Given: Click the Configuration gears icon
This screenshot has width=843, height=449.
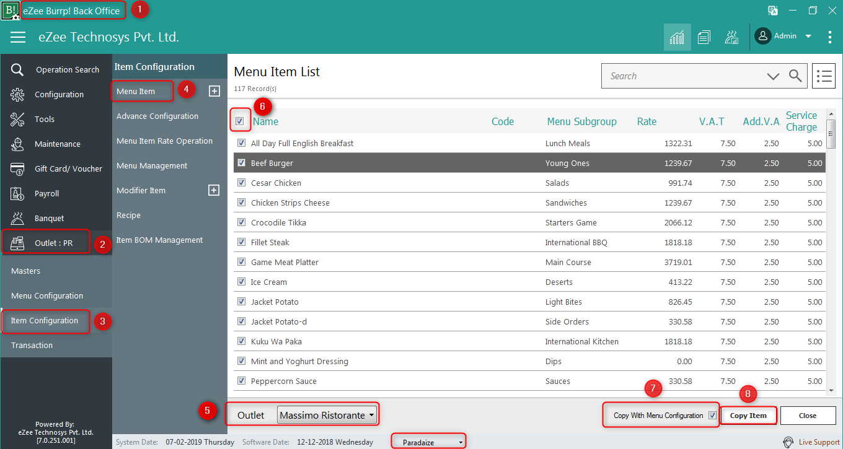Looking at the screenshot, I should pyautogui.click(x=17, y=95).
